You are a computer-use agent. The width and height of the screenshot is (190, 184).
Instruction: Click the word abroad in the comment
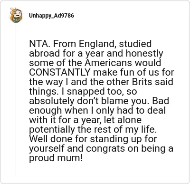(45, 53)
